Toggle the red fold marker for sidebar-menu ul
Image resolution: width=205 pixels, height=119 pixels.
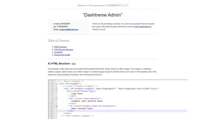56,106
